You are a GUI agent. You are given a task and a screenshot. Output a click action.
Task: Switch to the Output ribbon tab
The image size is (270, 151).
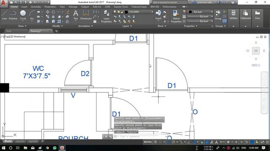85,7
